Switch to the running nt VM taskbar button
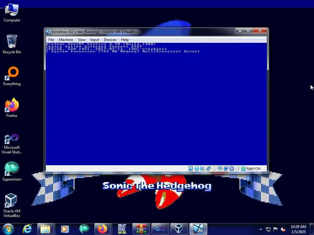The height and width of the screenshot is (235, 314). click(198, 229)
